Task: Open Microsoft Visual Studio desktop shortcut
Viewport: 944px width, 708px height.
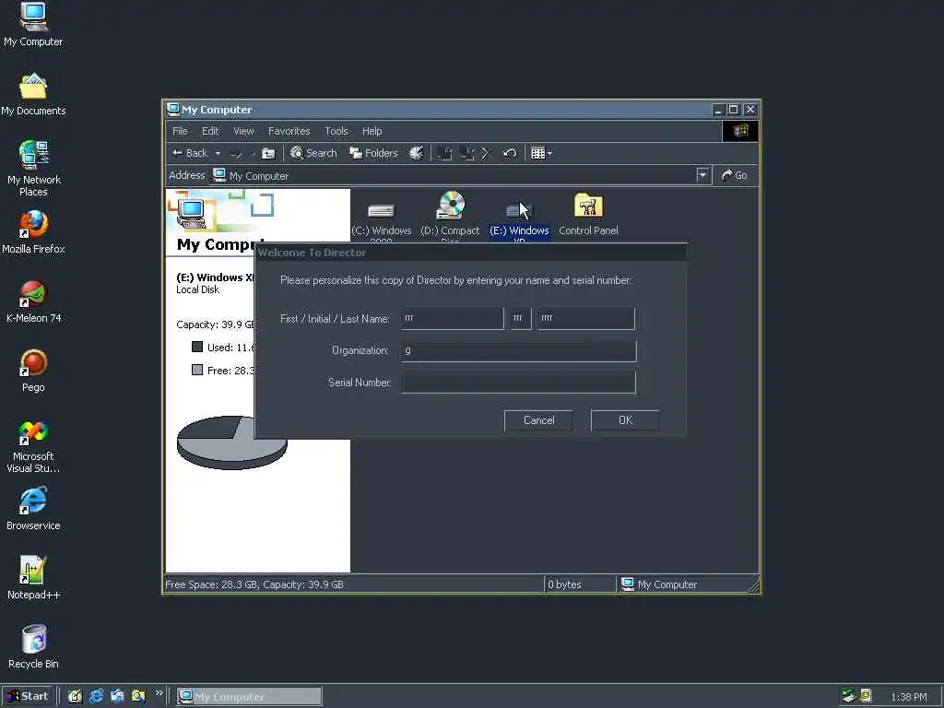Action: pyautogui.click(x=33, y=446)
